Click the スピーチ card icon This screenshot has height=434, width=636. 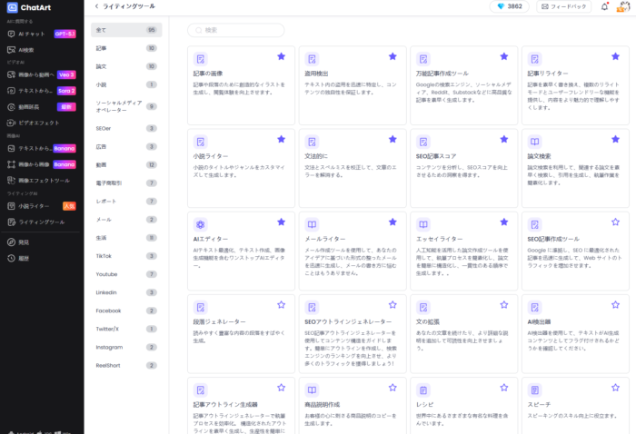[534, 390]
